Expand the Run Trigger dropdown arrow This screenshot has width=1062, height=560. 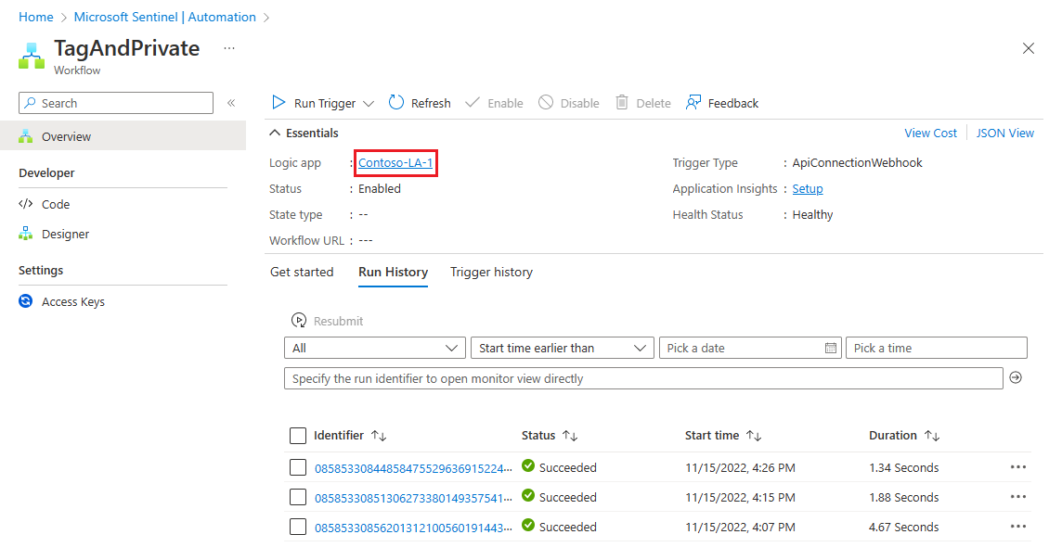pos(368,104)
